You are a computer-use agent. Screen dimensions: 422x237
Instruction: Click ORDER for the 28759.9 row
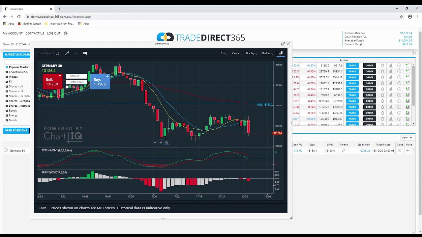tap(370, 71)
